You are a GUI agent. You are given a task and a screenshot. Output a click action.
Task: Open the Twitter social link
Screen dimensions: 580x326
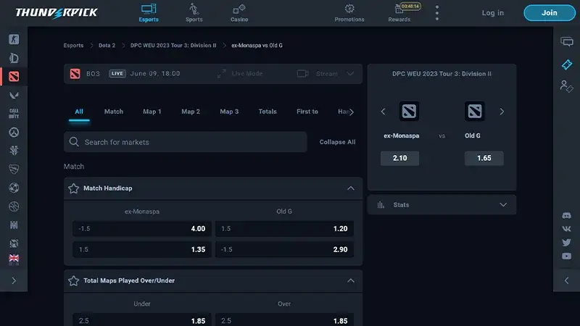coord(566,243)
